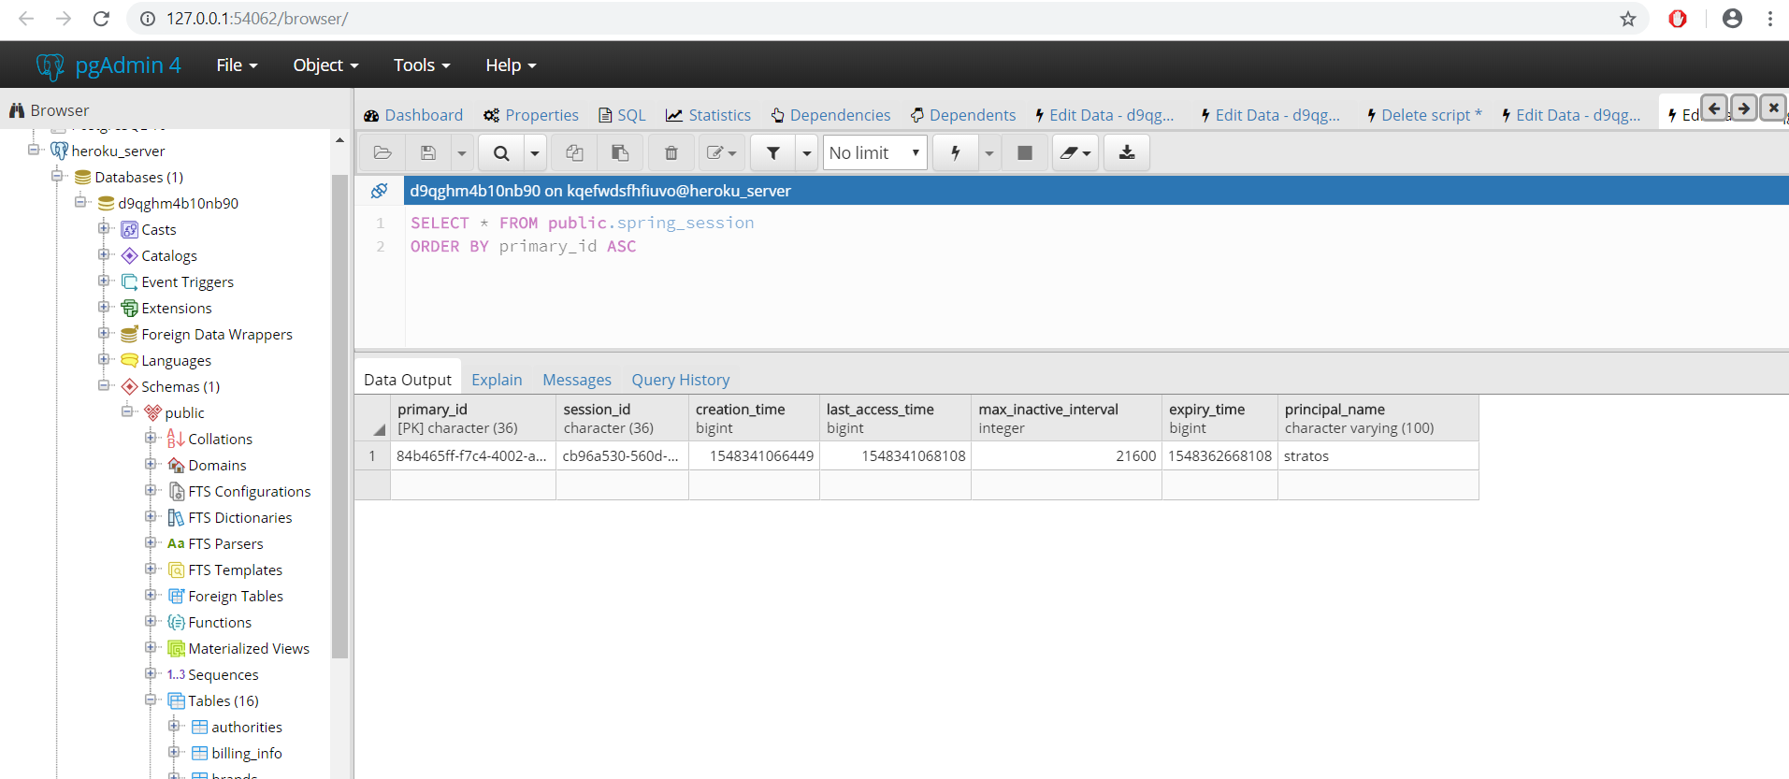Open the Tools menu
This screenshot has height=779, width=1789.
click(x=422, y=65)
